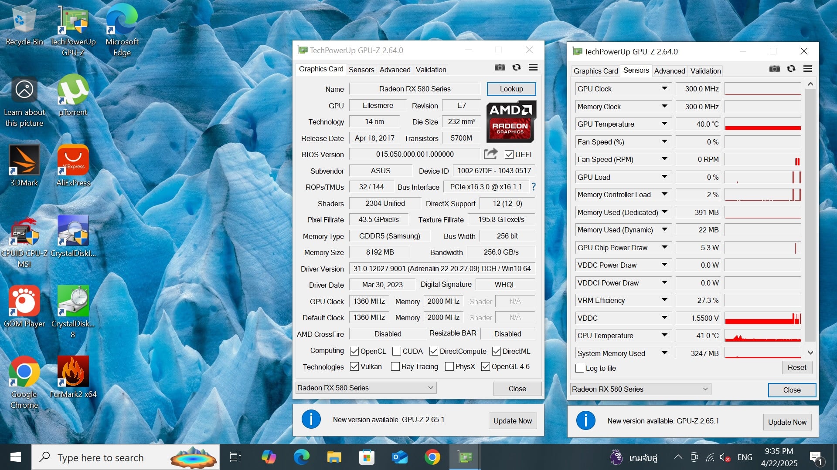Viewport: 837px width, 470px height.
Task: Toggle the UEFI checkbox
Action: (x=509, y=154)
